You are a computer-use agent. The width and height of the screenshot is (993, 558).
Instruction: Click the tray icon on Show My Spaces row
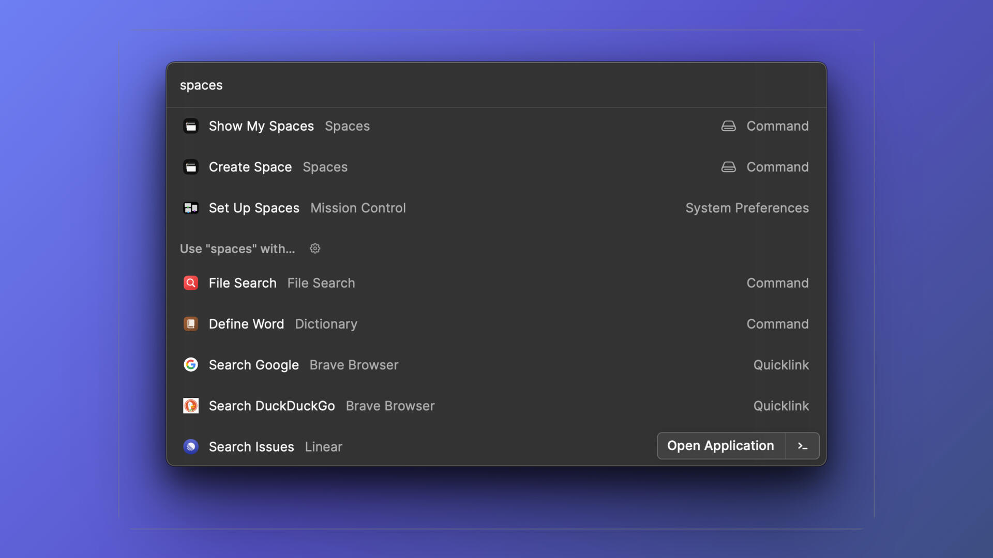(x=728, y=126)
